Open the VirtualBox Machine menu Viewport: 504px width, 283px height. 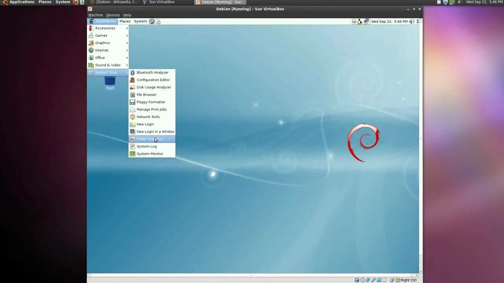[x=96, y=15]
